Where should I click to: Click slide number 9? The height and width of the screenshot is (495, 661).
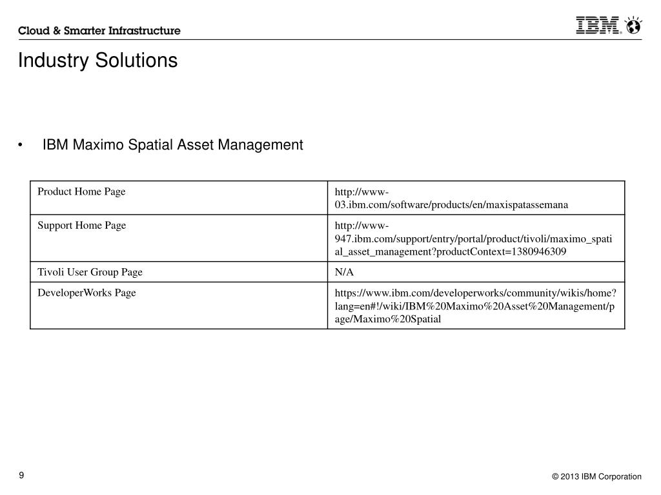(21, 476)
